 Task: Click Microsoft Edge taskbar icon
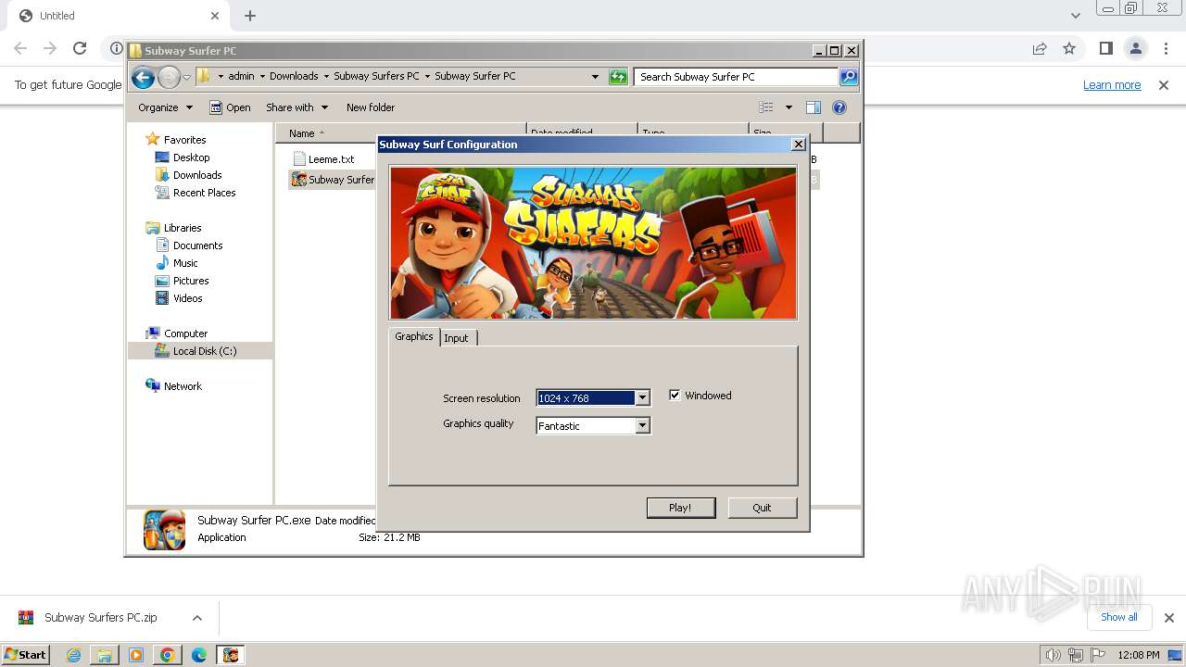point(199,655)
